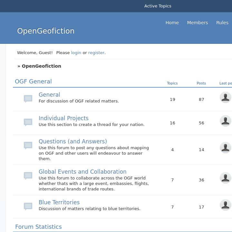This screenshot has width=232, height=232.
Task: Click last poster avatar in General row
Action: (x=225, y=97)
